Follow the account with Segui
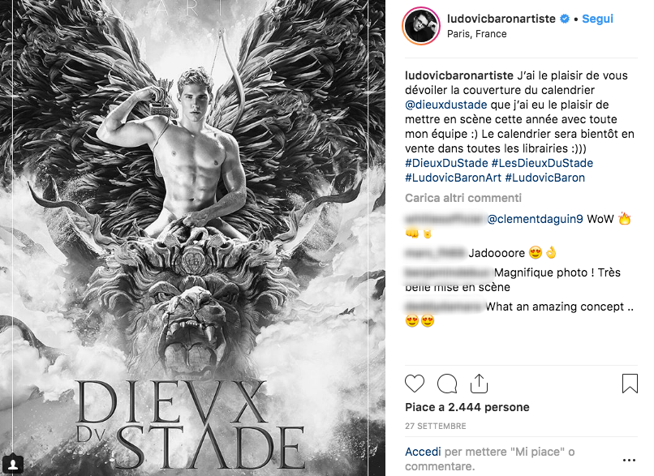The height and width of the screenshot is (476, 654). click(597, 19)
